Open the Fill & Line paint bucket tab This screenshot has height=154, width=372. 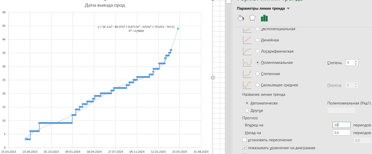tap(241, 18)
